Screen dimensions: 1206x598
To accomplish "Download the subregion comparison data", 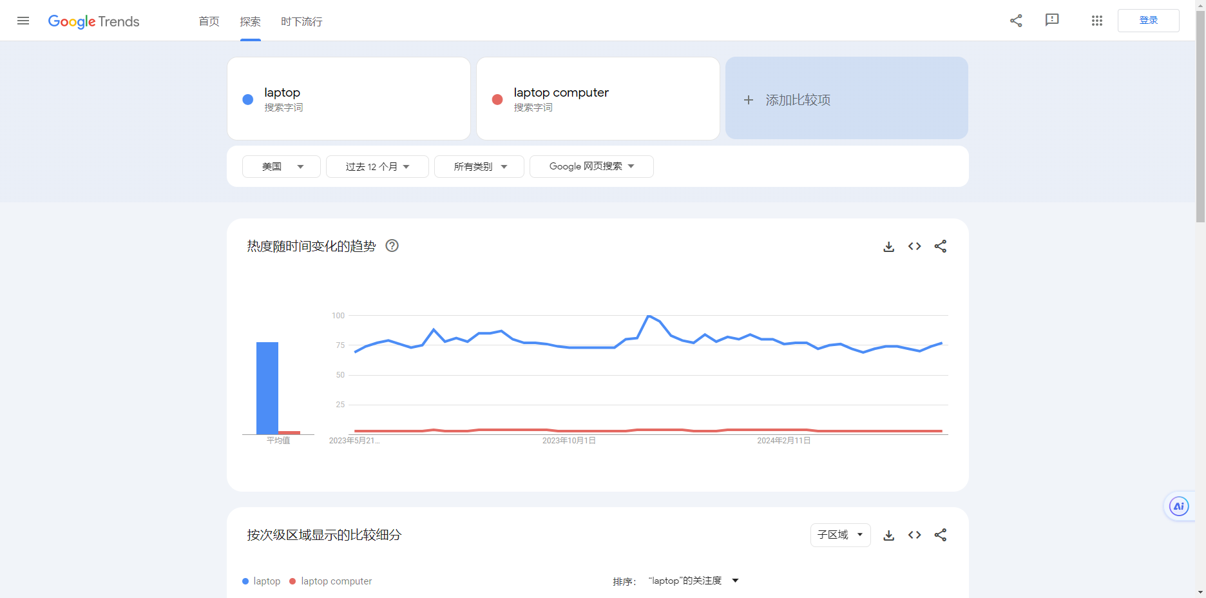I will tap(888, 535).
